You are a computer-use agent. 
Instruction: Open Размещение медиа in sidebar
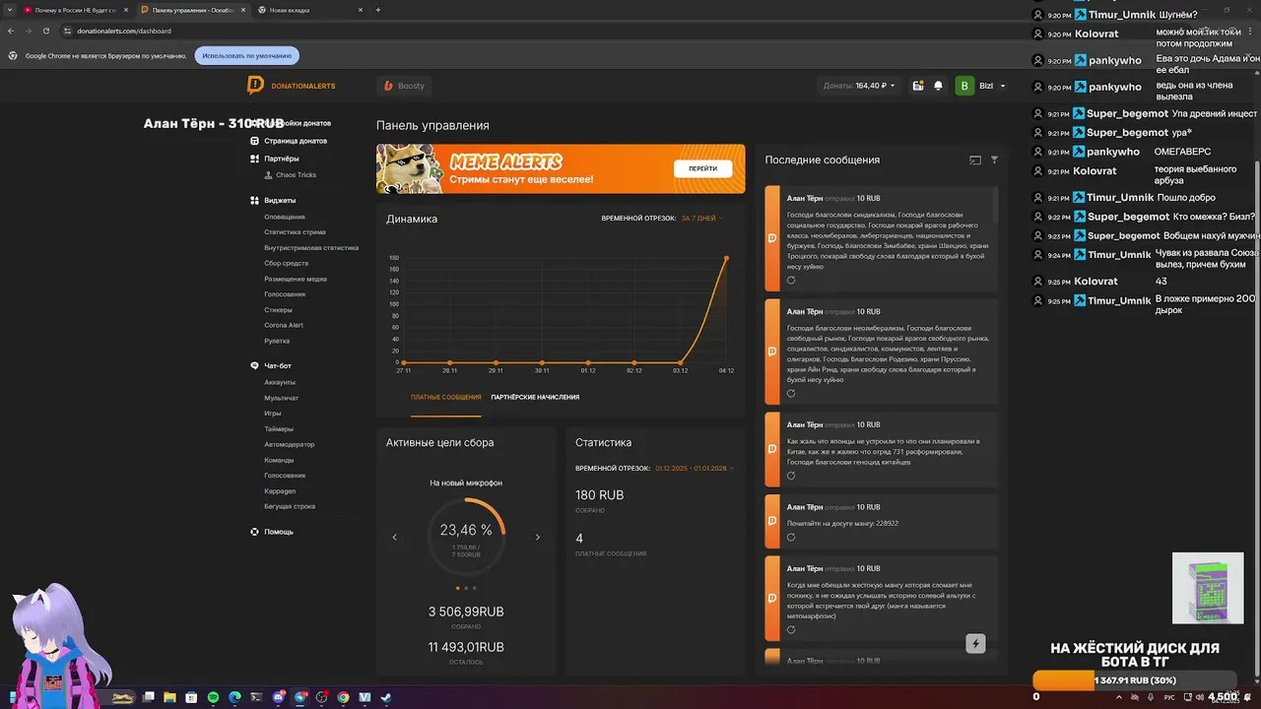point(296,279)
